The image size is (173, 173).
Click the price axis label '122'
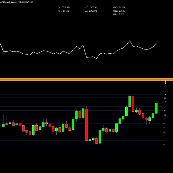pos(165,98)
